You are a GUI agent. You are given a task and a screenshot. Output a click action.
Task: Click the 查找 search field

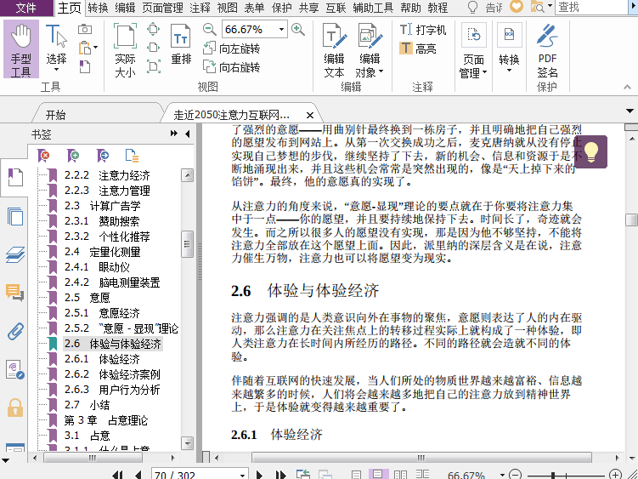click(x=592, y=7)
